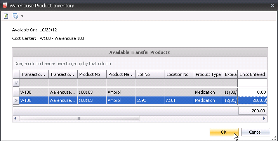Click the Available On date 10/22/12

click(x=49, y=30)
